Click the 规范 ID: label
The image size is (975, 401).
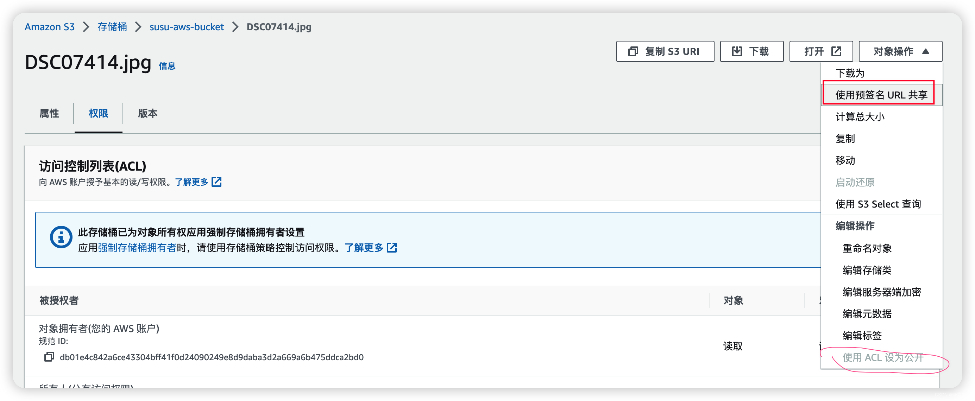click(54, 341)
